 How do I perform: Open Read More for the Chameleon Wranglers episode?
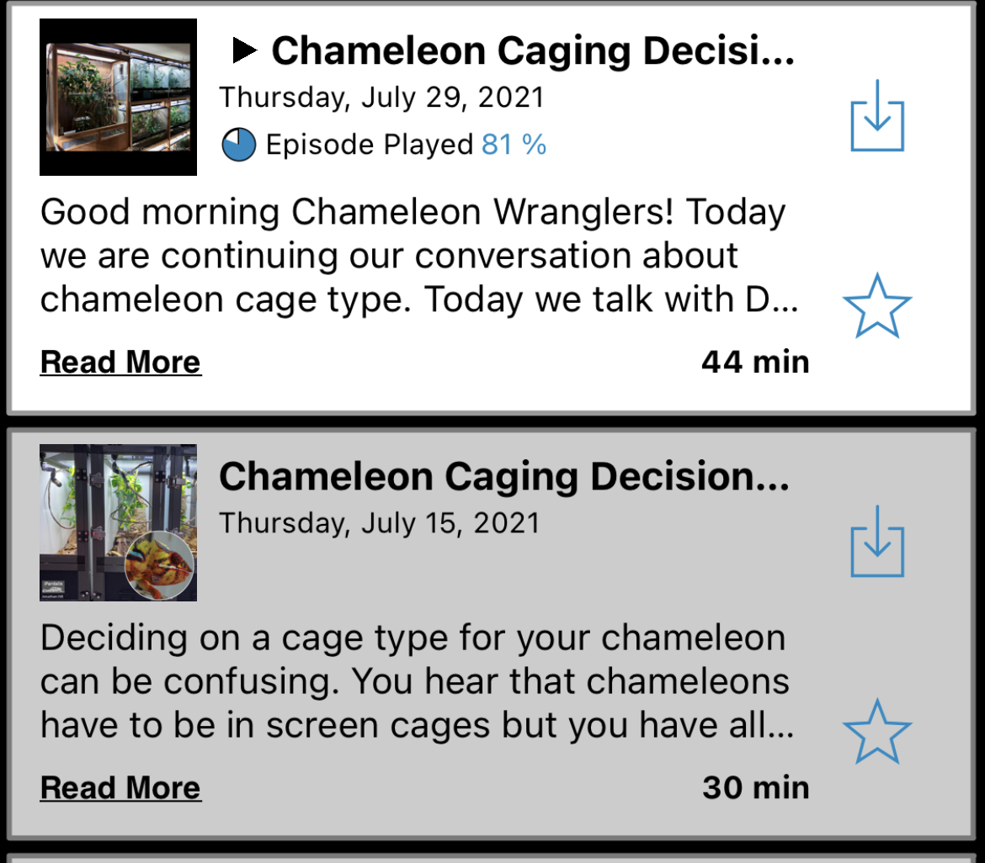click(120, 363)
